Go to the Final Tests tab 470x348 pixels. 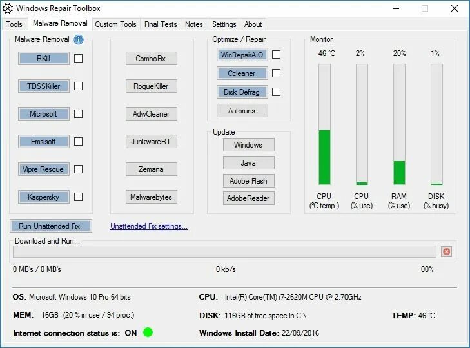pyautogui.click(x=161, y=24)
